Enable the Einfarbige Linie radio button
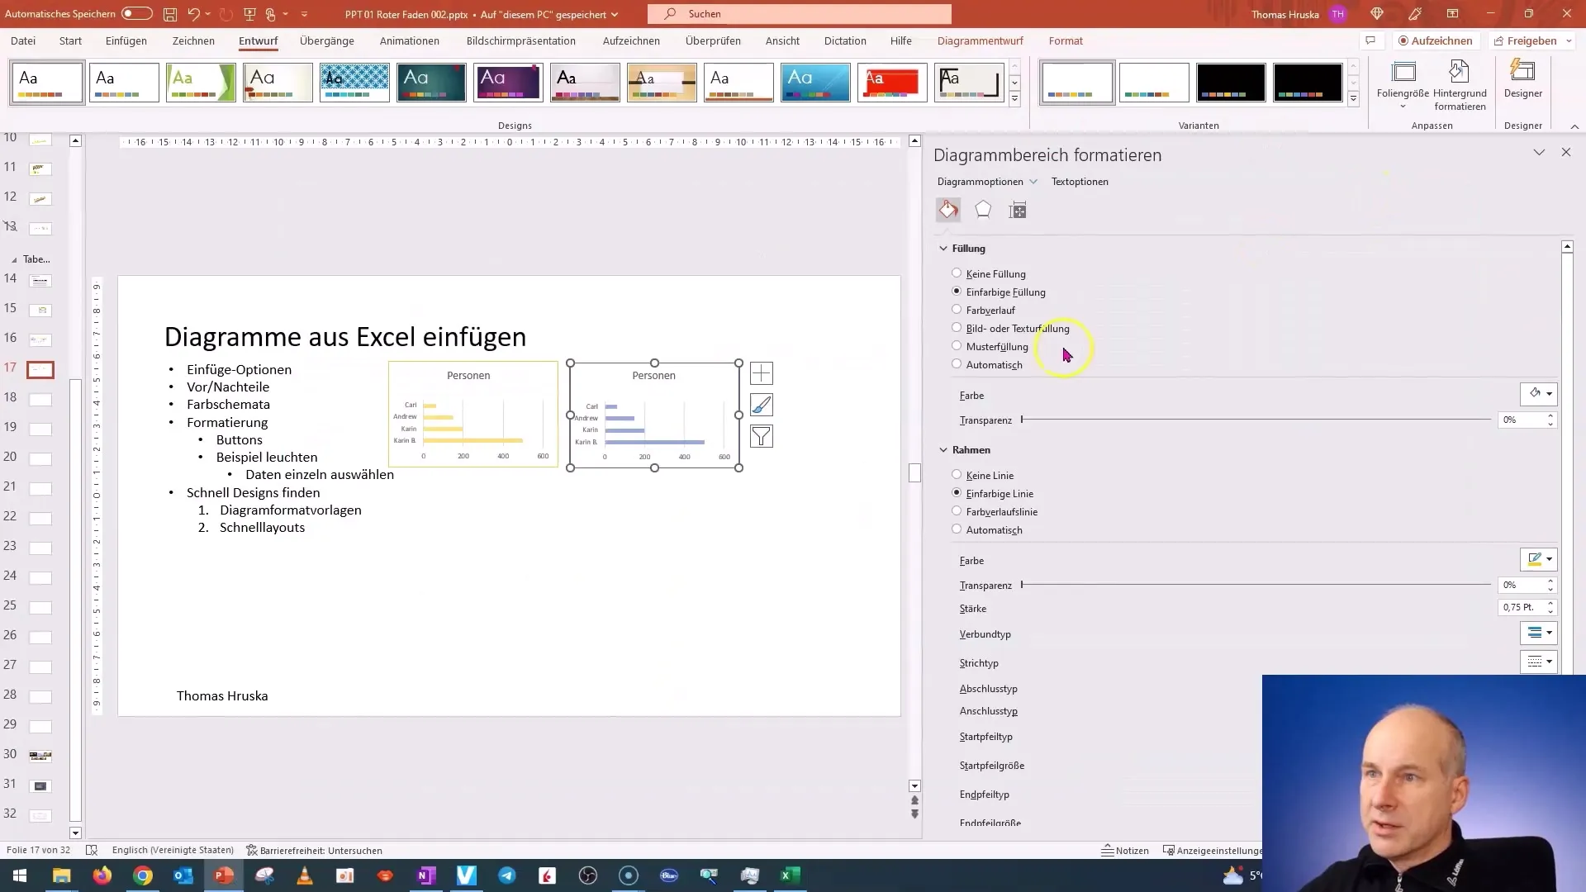The width and height of the screenshot is (1586, 892). click(x=957, y=492)
